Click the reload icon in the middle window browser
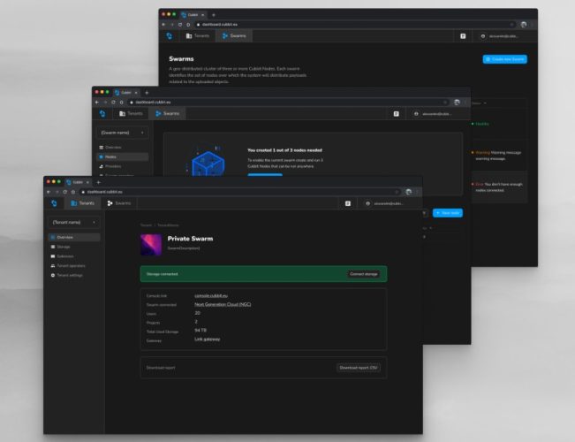The height and width of the screenshot is (442, 575). tap(113, 103)
